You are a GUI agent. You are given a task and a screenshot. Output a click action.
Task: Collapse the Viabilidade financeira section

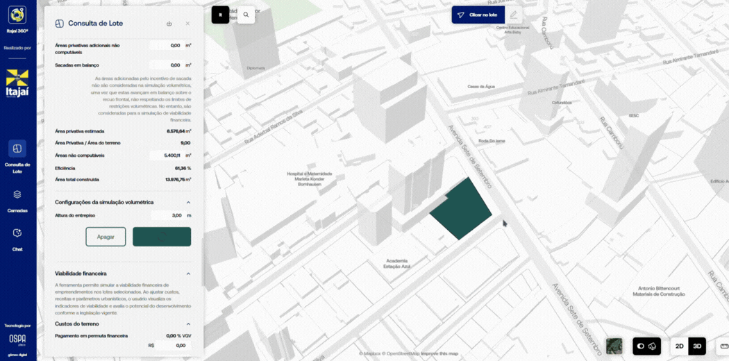188,274
